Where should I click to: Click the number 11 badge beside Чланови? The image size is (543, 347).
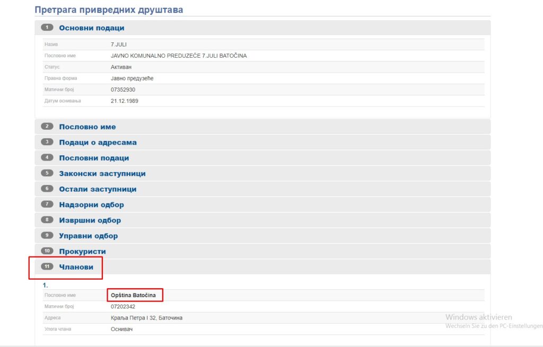click(47, 267)
